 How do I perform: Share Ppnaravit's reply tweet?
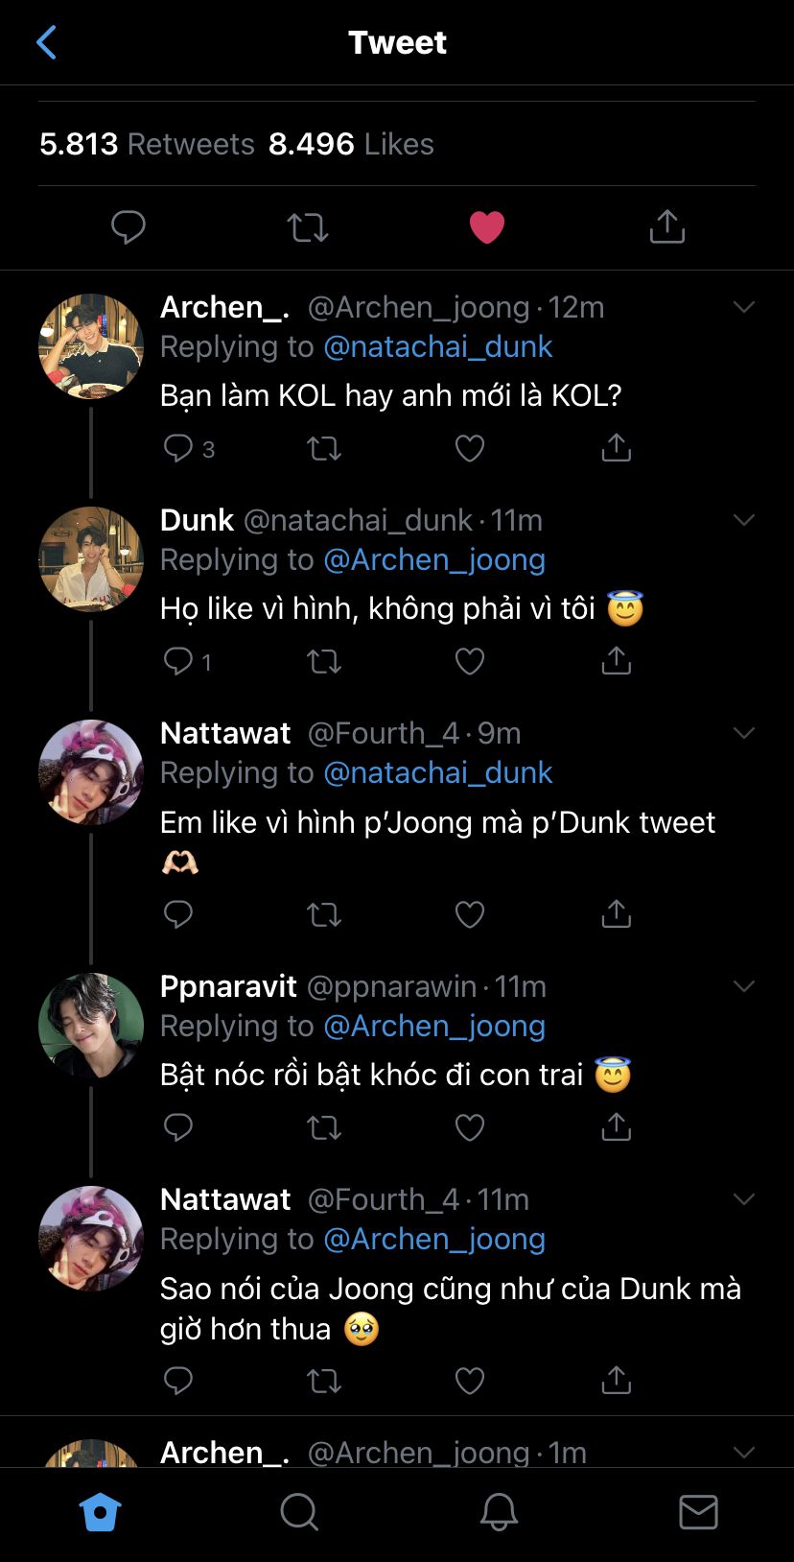616,1127
